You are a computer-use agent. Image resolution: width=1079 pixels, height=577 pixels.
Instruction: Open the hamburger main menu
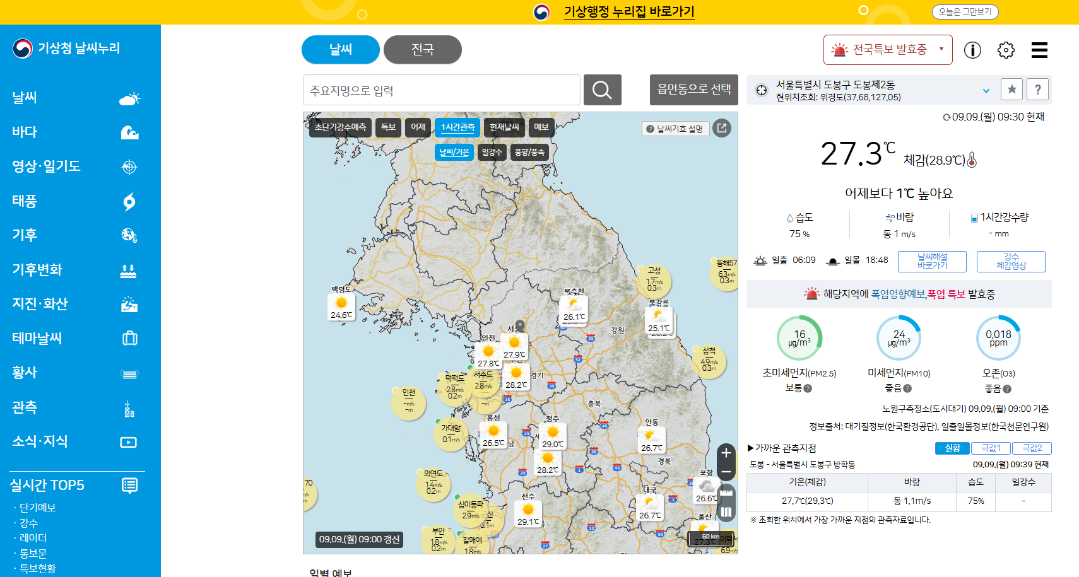point(1039,50)
